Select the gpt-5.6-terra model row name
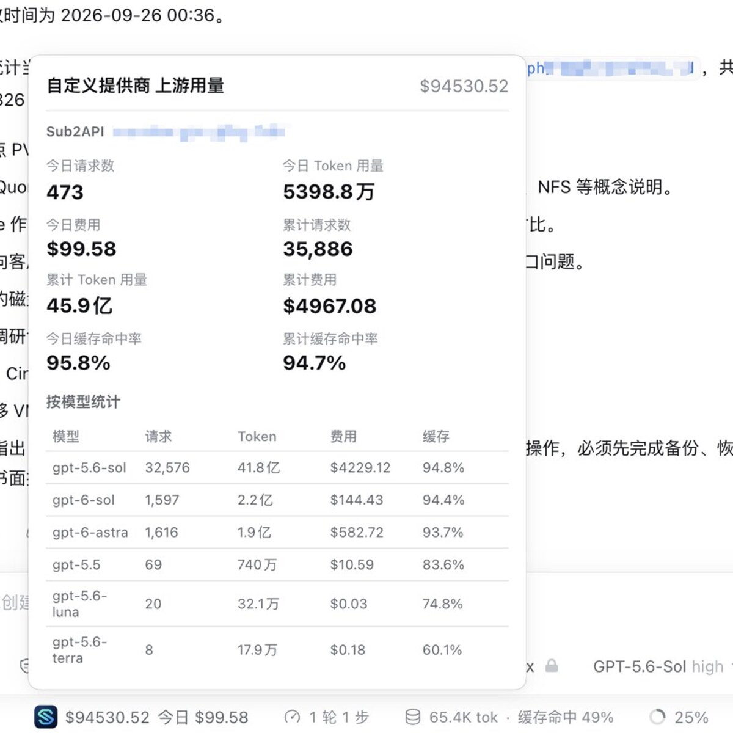 click(x=79, y=650)
